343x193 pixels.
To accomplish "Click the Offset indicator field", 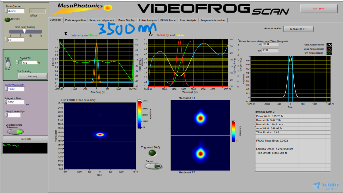I will (x=38, y=11).
